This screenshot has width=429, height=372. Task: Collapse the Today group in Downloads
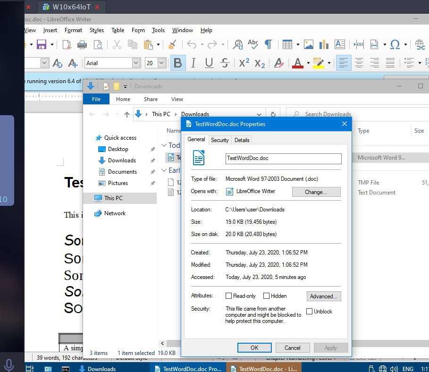164,145
